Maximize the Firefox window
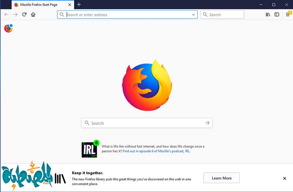 (274, 5)
